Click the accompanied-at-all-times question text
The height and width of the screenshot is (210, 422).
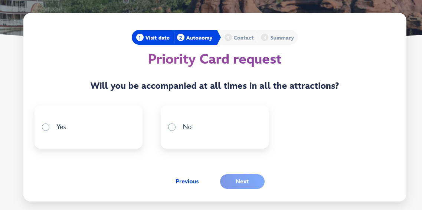click(215, 86)
